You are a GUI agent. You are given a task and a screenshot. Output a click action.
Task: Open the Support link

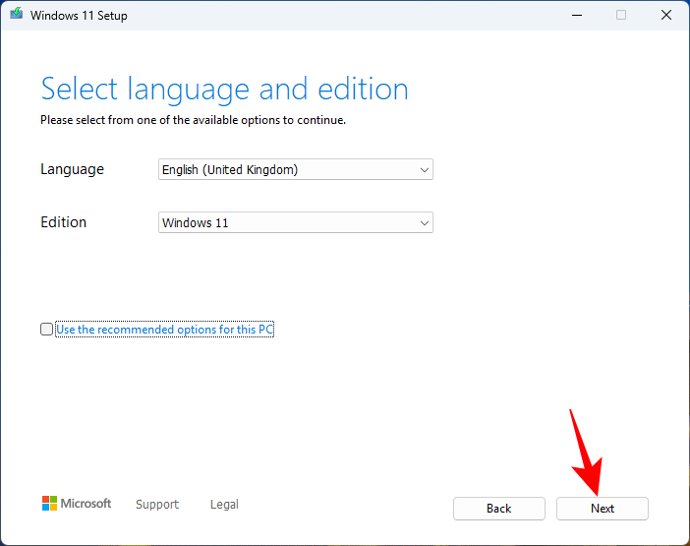tap(157, 505)
